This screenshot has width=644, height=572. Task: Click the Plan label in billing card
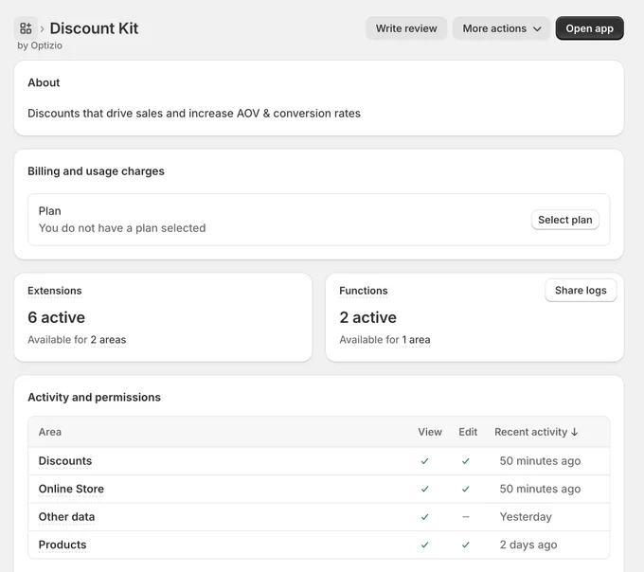[49, 211]
